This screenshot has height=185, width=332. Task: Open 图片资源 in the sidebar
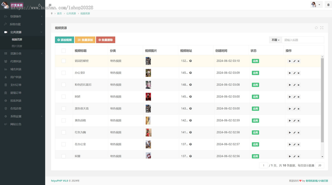pos(17,46)
